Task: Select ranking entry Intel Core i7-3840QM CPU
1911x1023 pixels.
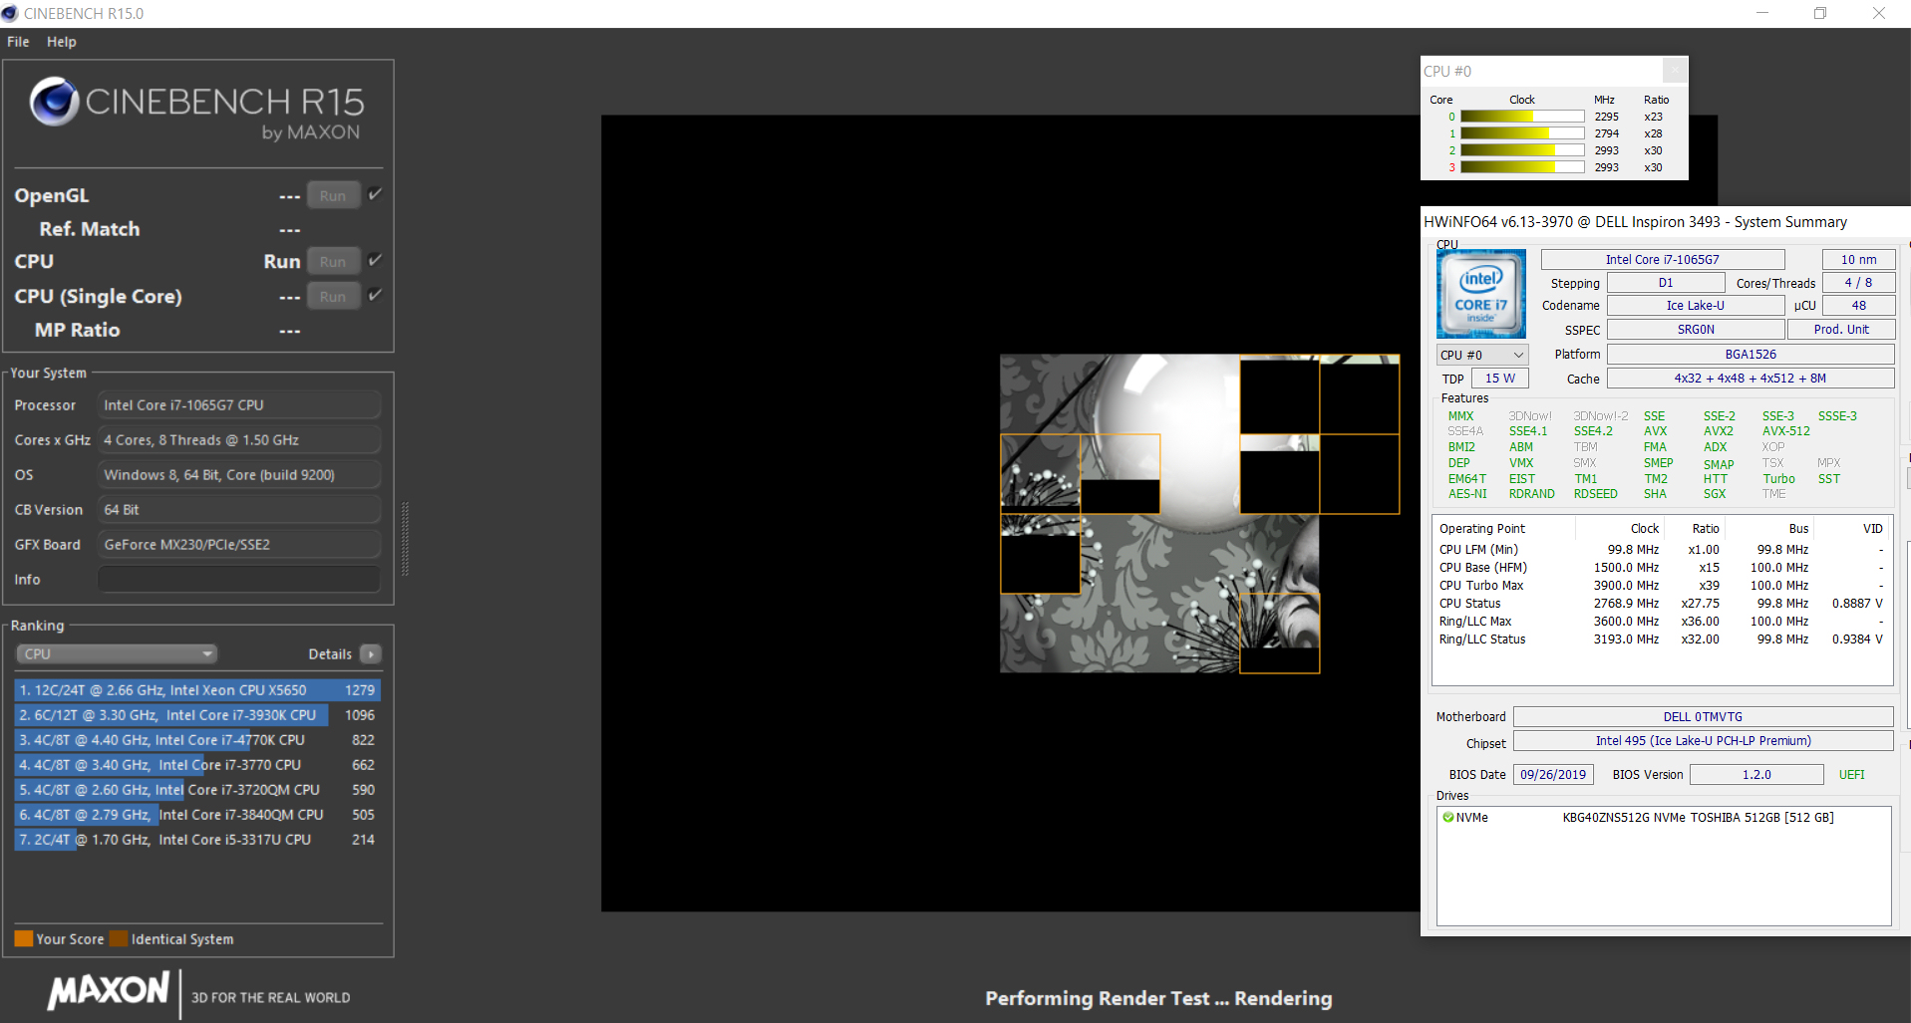Action: point(197,815)
